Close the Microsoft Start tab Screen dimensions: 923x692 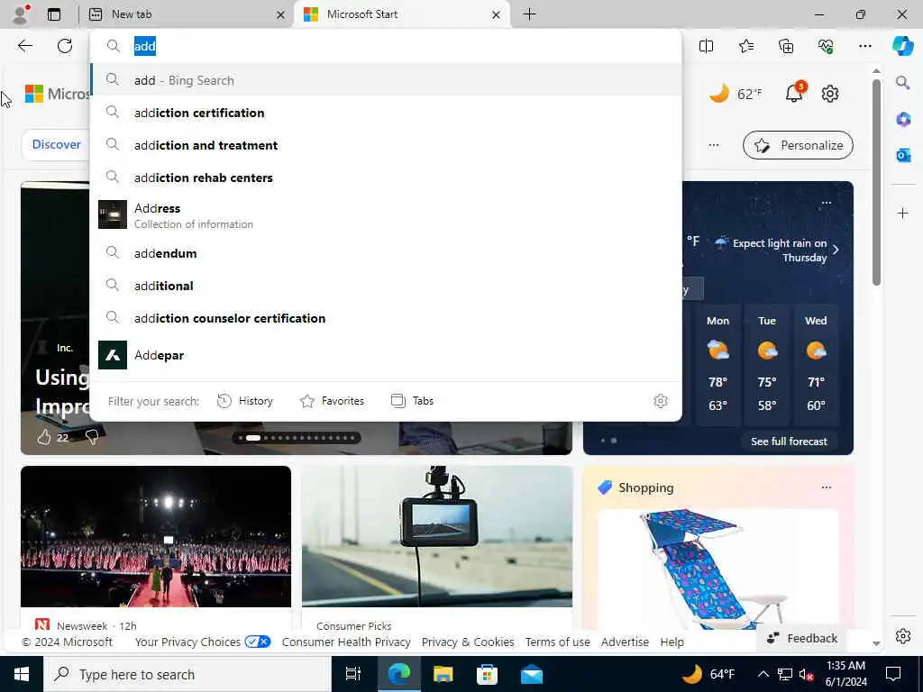pyautogui.click(x=497, y=14)
